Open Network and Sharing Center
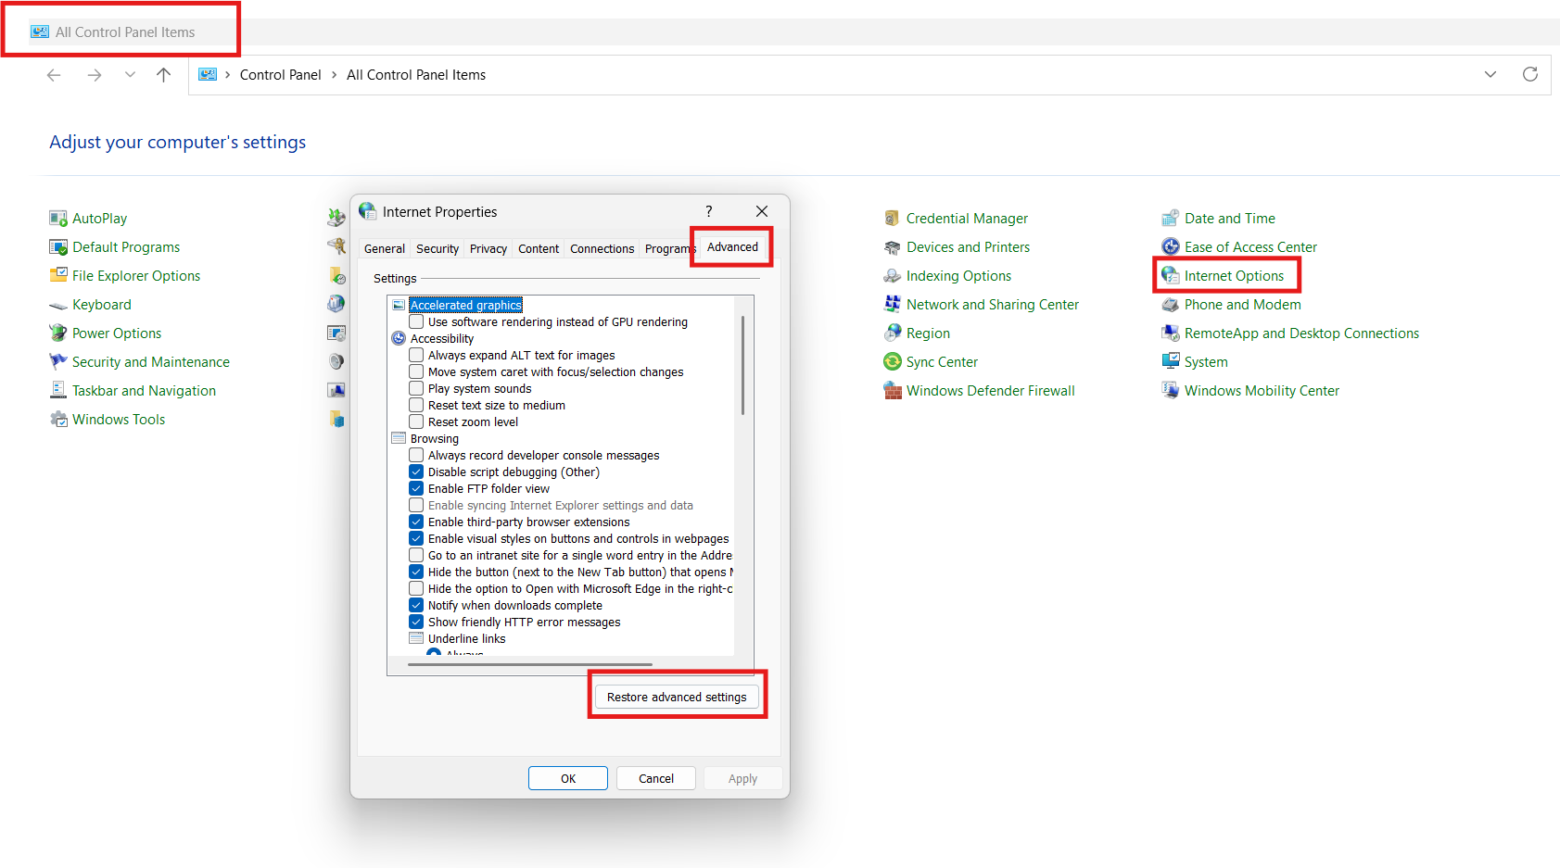 992,304
